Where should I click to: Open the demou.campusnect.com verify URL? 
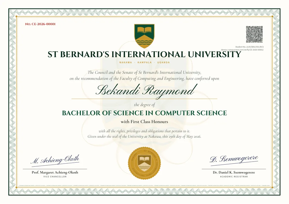pos(242,50)
